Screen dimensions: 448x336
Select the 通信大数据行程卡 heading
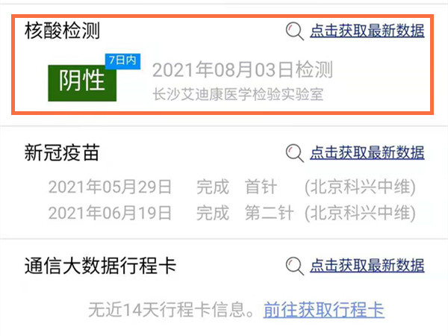tap(100, 266)
